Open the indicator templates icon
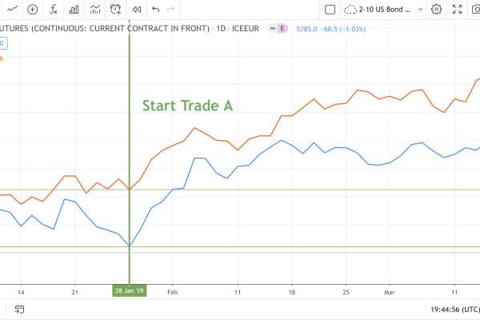The width and height of the screenshot is (480, 320). click(94, 10)
